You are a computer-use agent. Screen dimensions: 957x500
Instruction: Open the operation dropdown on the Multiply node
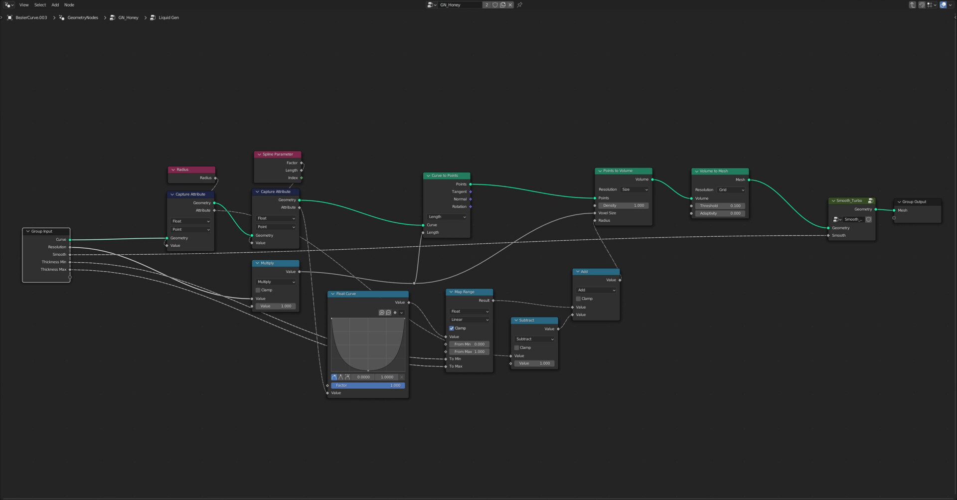[276, 282]
